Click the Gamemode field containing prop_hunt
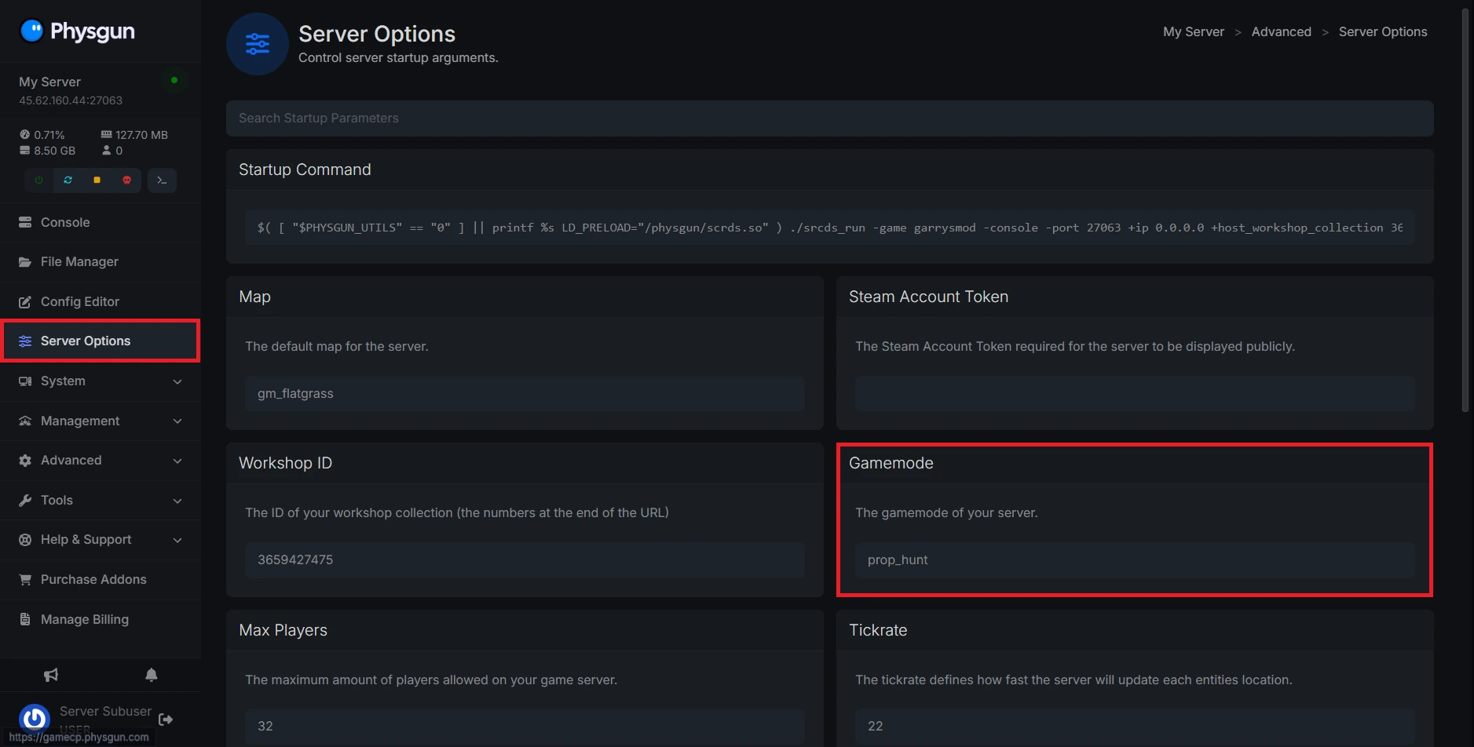 (x=1134, y=560)
